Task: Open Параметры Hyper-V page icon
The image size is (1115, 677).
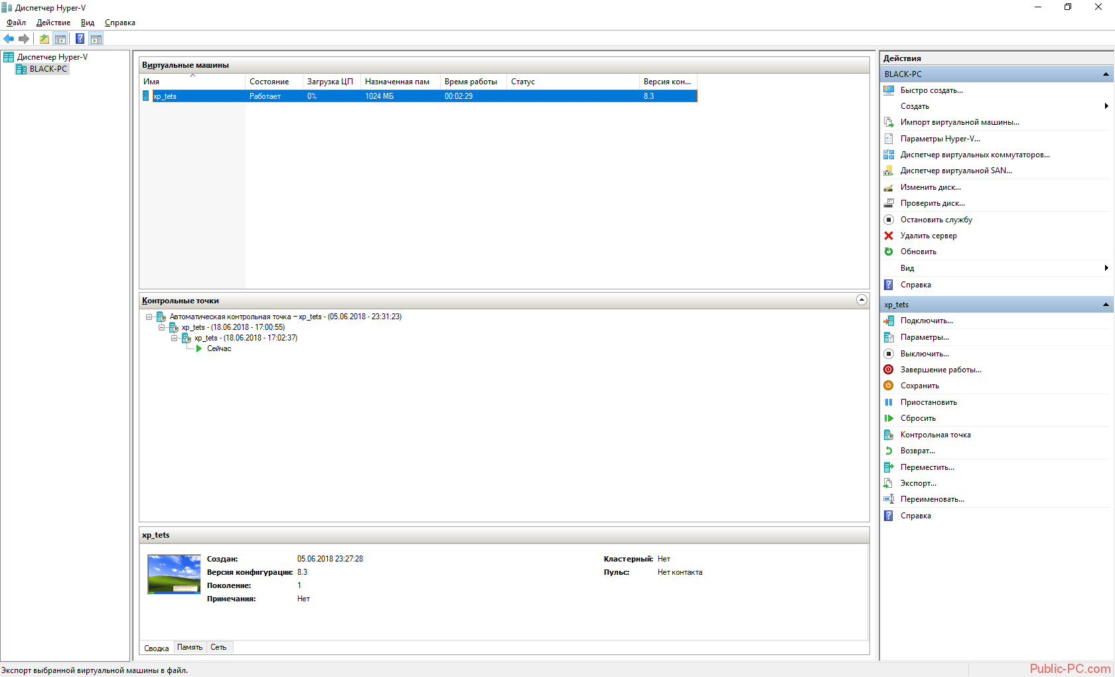Action: [889, 139]
